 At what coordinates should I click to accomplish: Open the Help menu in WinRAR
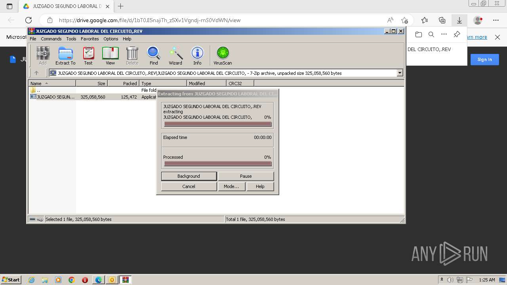pos(127,39)
